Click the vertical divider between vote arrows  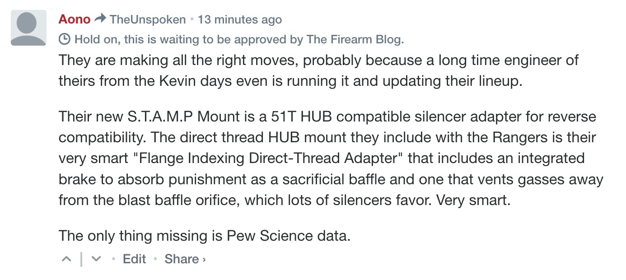tap(81, 259)
